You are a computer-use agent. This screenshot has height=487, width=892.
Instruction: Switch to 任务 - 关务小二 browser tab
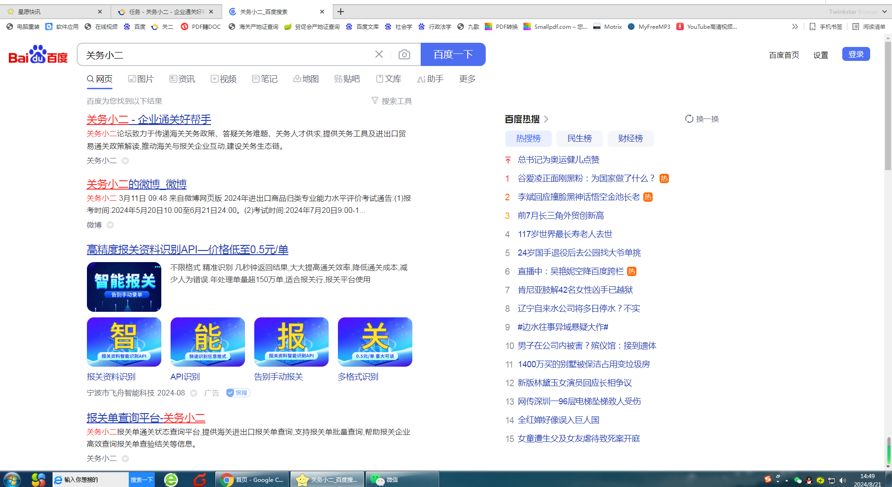point(166,12)
